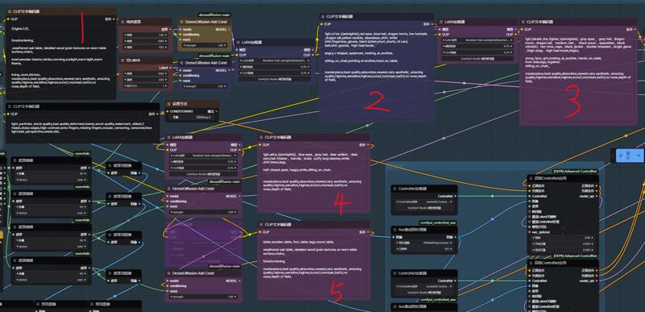Screen dimensions: 645x312
Task: Click the mask input port on olive DenseDiffusion node
Action: [x=180, y=40]
